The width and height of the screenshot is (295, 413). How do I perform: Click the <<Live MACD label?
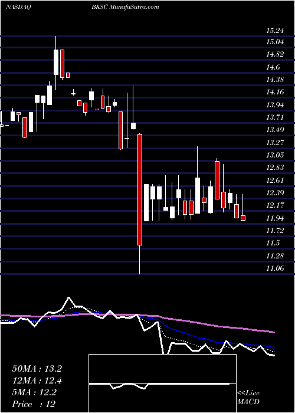coord(248,397)
